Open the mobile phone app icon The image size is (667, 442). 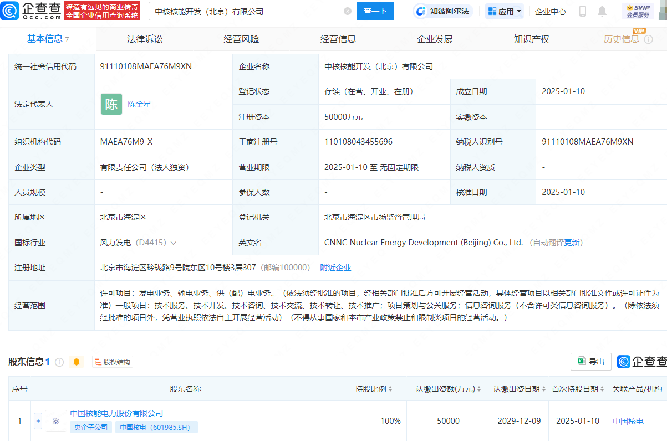pyautogui.click(x=583, y=11)
